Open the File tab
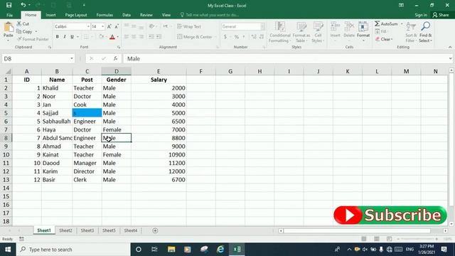The height and width of the screenshot is (256, 455). click(9, 15)
